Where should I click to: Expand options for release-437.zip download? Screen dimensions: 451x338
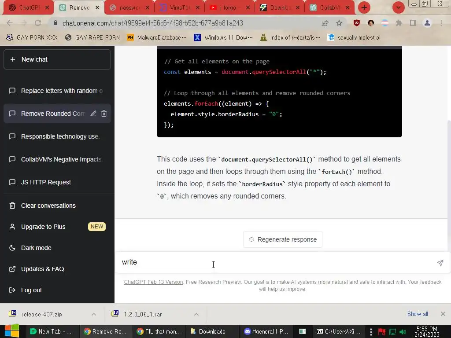[x=94, y=314]
